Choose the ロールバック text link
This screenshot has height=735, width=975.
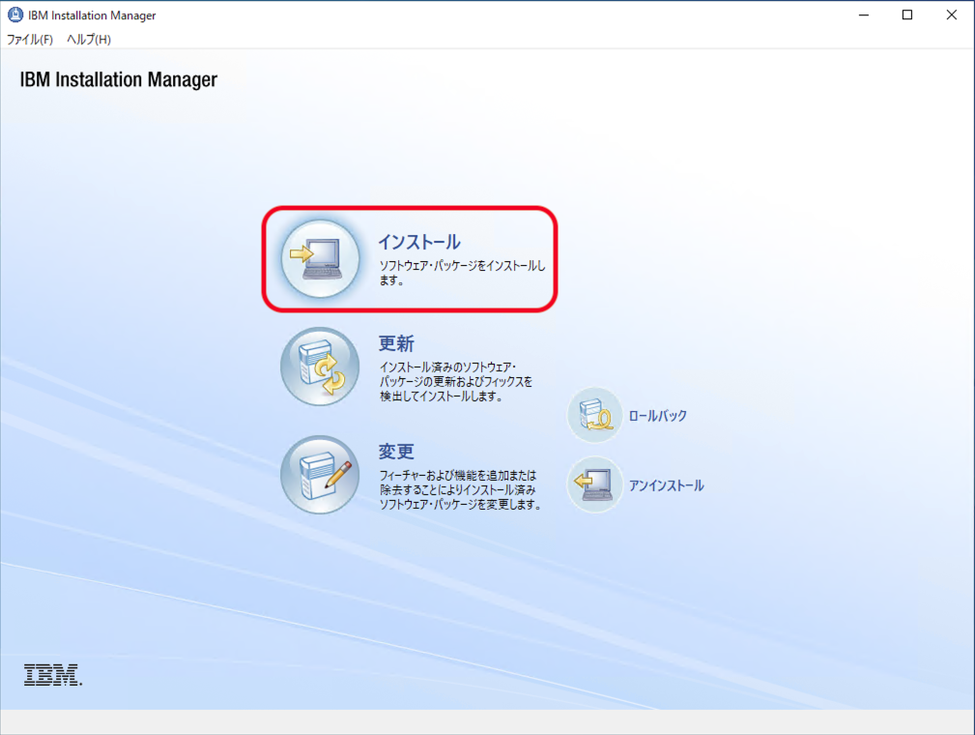658,416
